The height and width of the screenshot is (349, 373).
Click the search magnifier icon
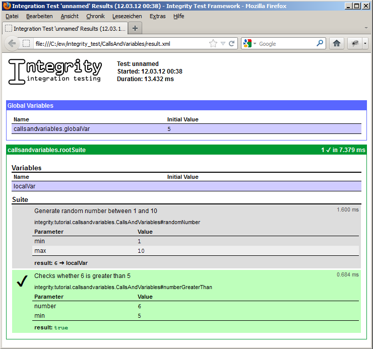click(x=320, y=44)
